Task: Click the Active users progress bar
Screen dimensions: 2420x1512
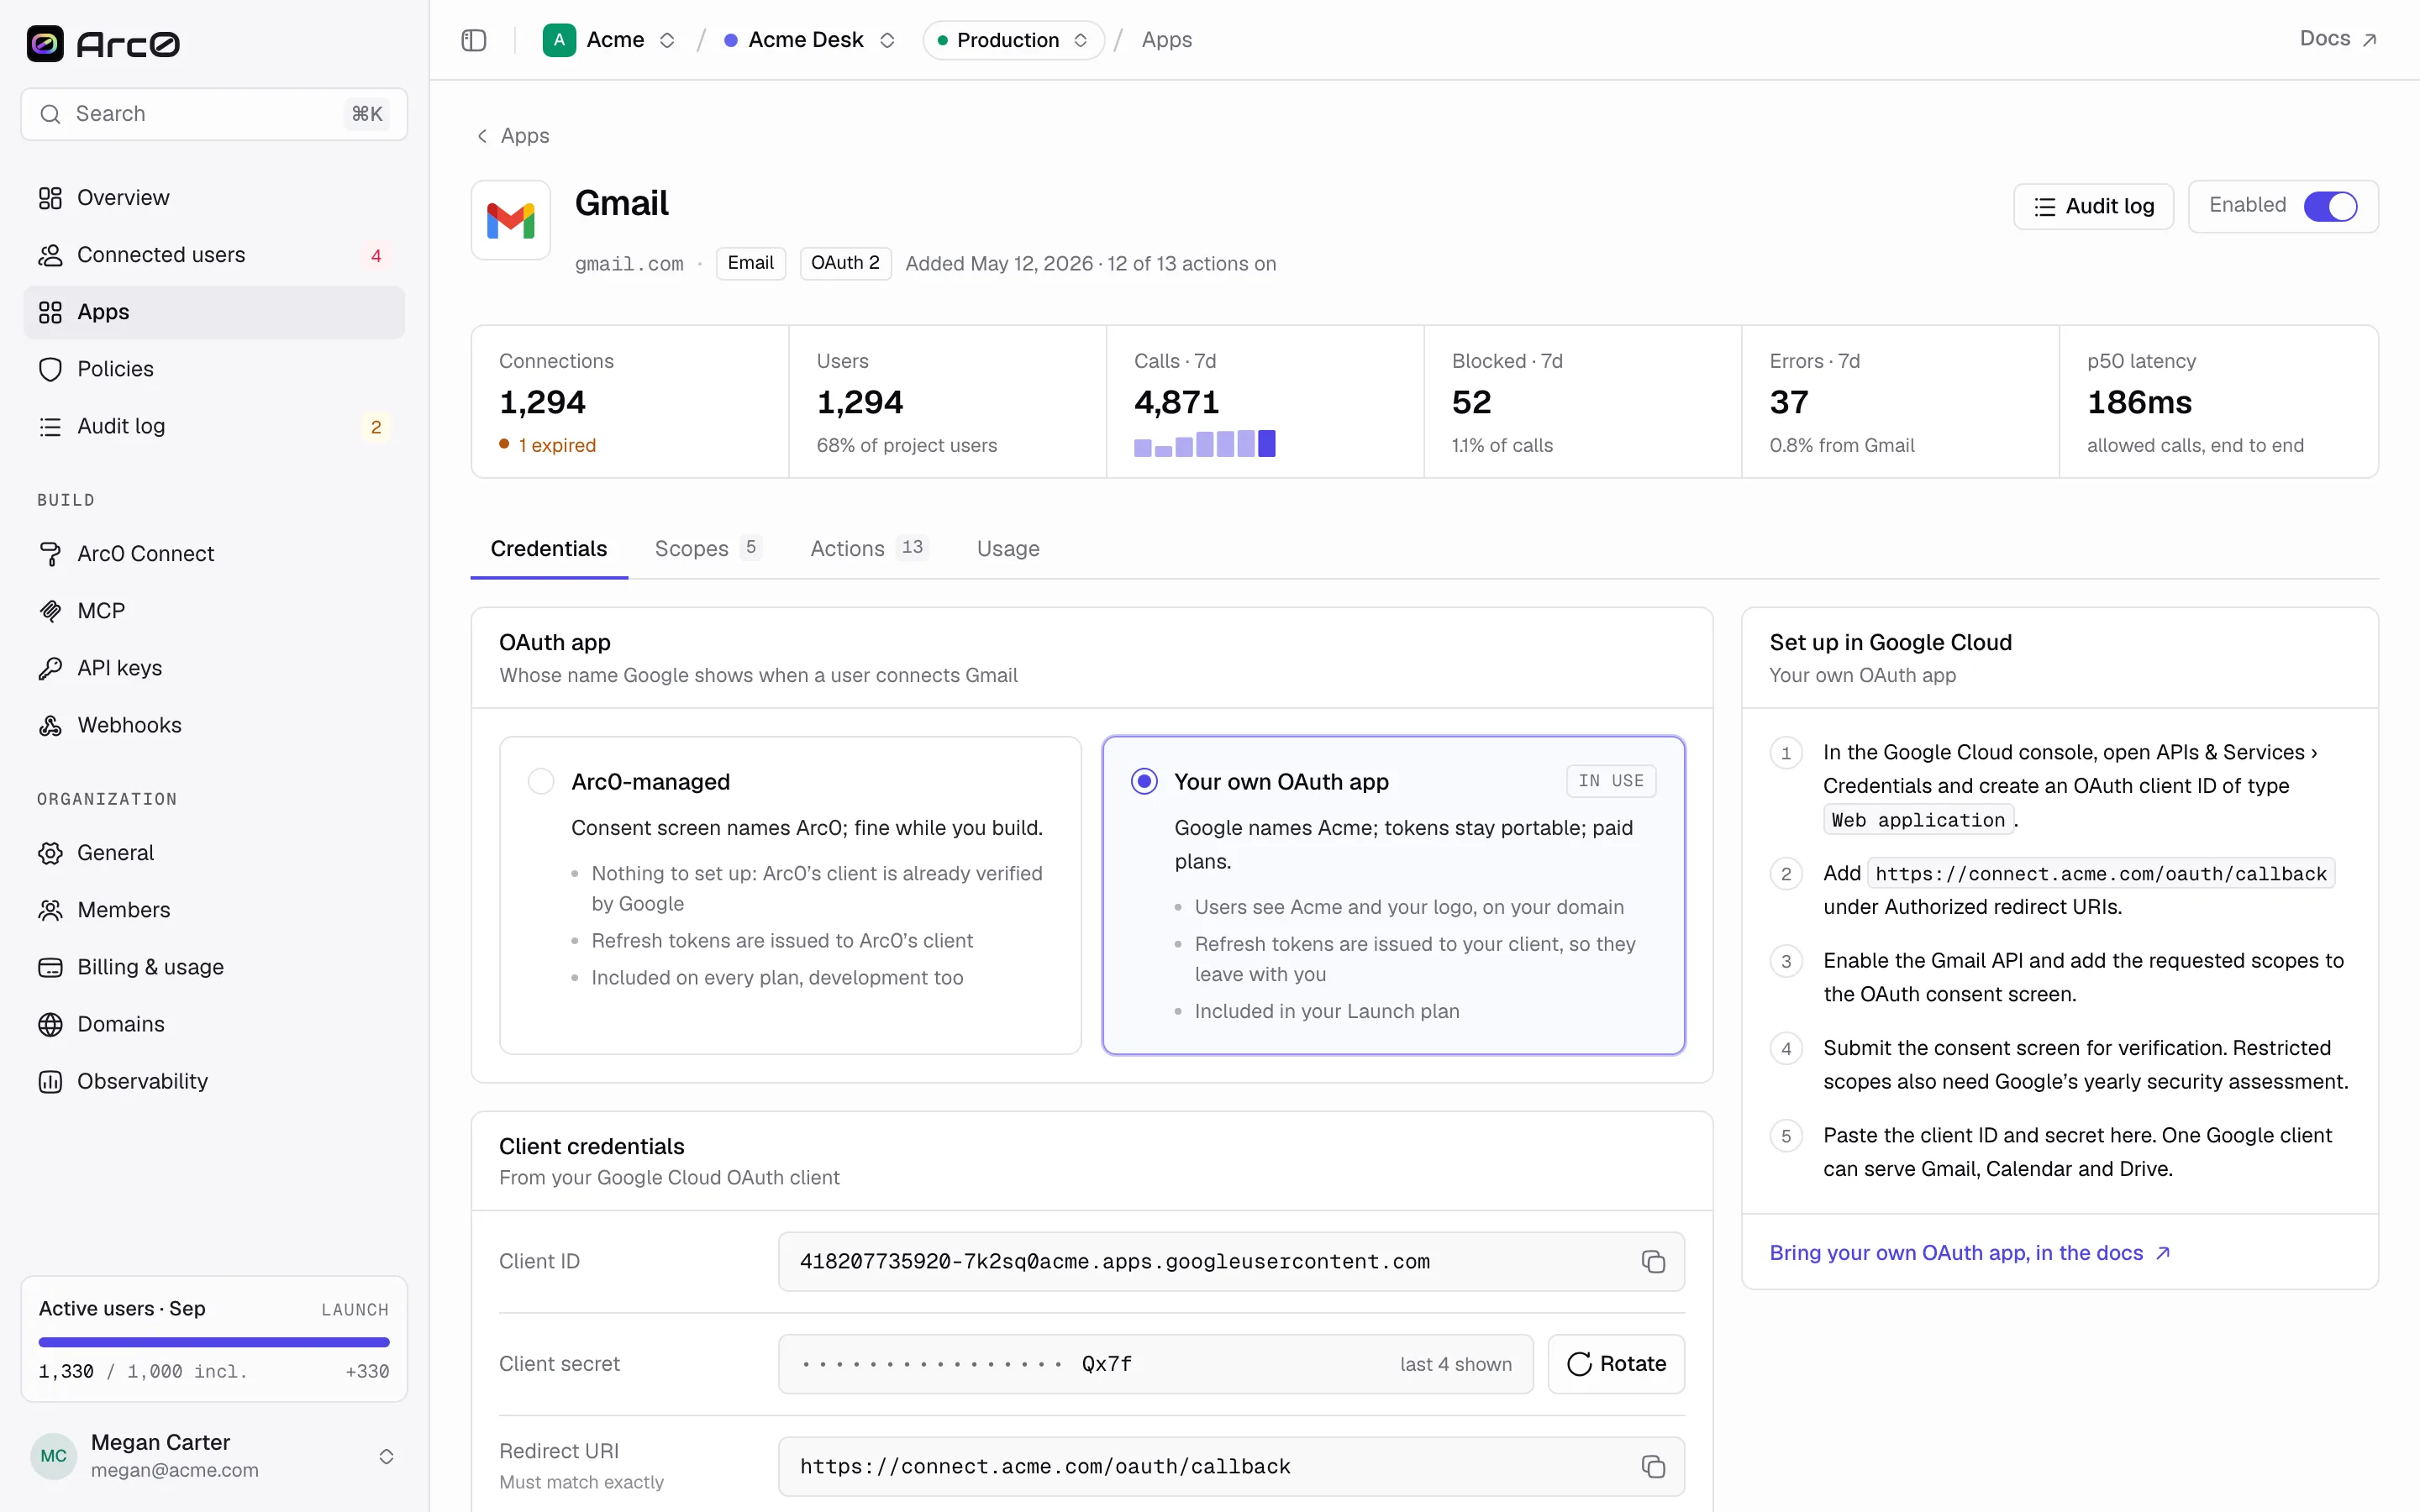Action: (x=214, y=1342)
